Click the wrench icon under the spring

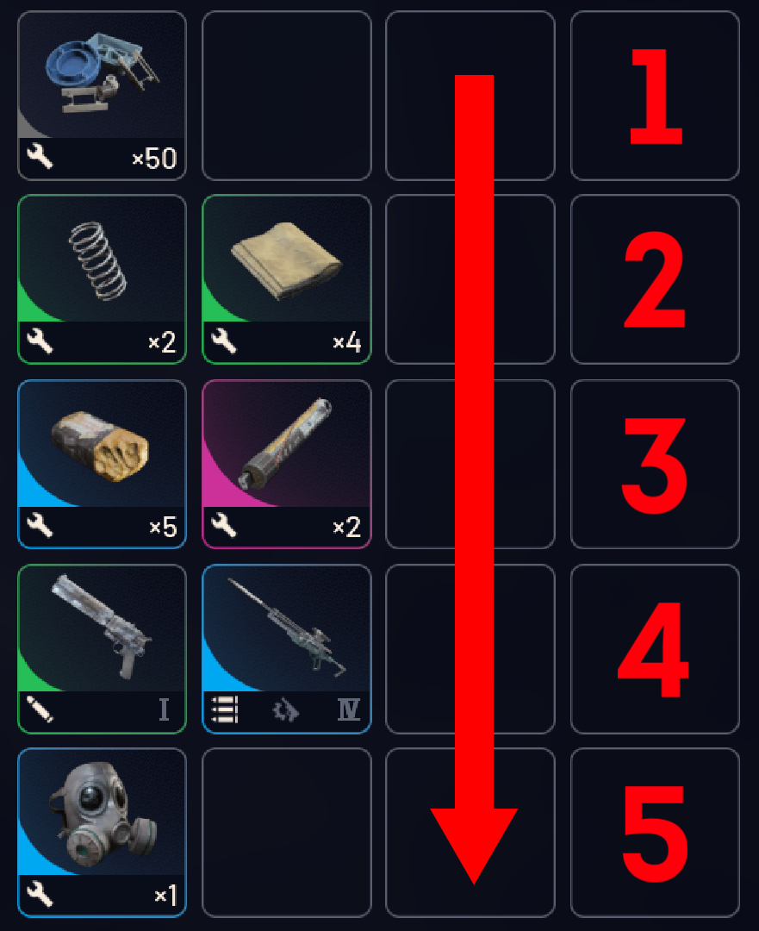[x=40, y=341]
